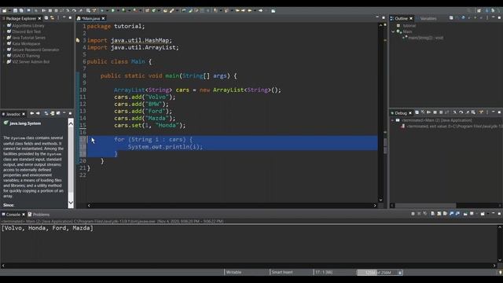This screenshot has height=283, width=503.
Task: Click Clear Console icon in Console toolbar
Action: [433, 213]
